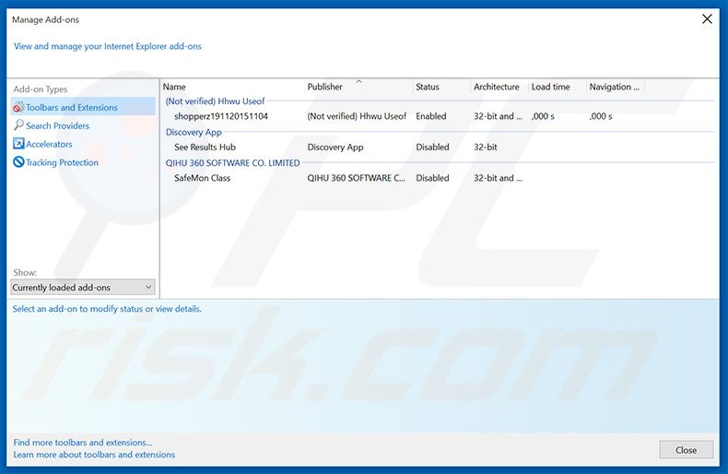Open Learn more about toolbars and extensions
The height and width of the screenshot is (474, 728).
(94, 455)
